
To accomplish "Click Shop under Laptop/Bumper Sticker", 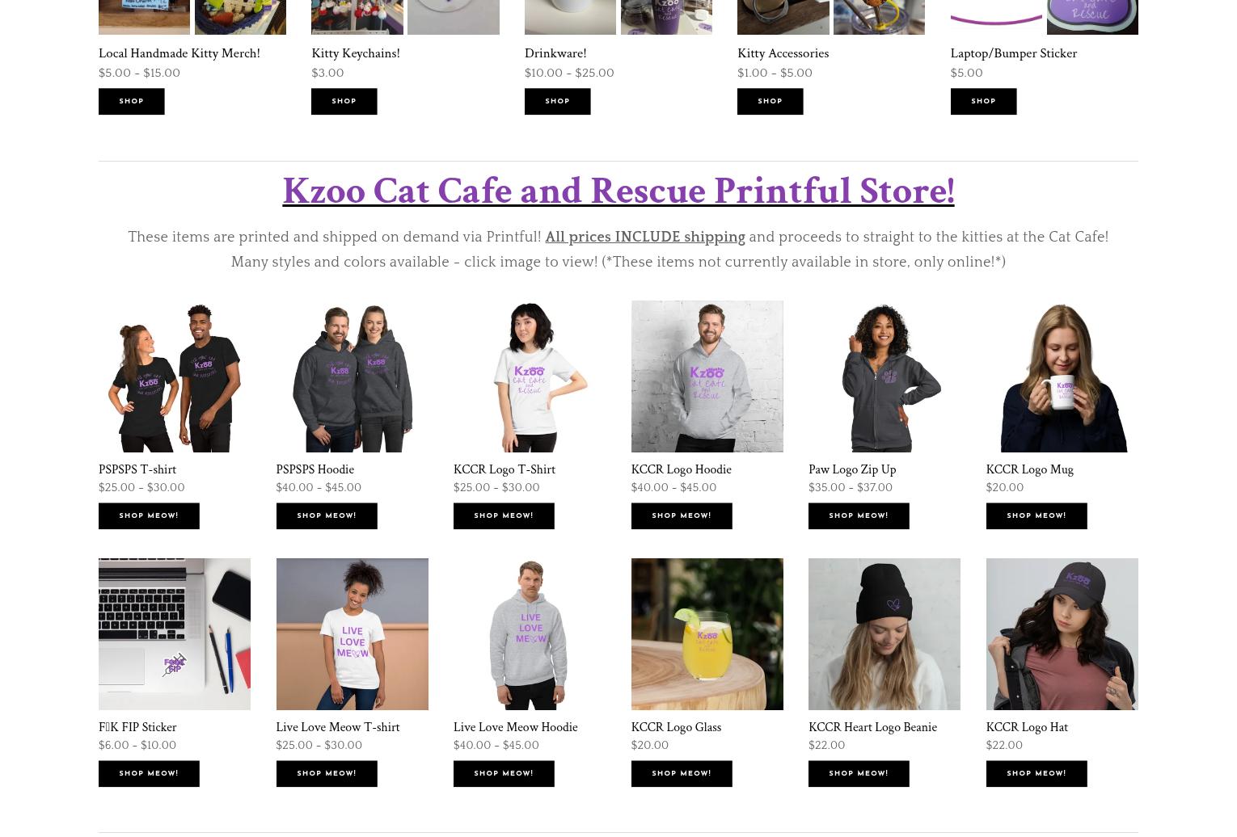I will (x=983, y=101).
